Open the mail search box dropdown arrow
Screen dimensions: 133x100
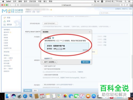[x=131, y=13]
